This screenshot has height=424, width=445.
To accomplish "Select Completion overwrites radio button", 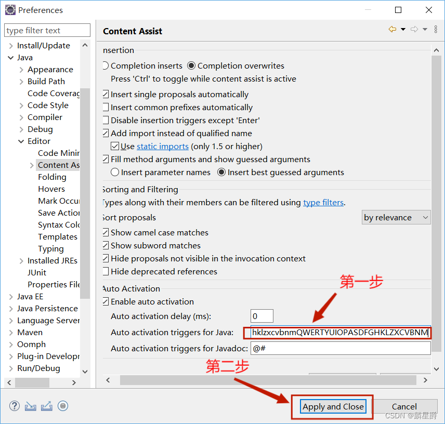I will point(191,66).
